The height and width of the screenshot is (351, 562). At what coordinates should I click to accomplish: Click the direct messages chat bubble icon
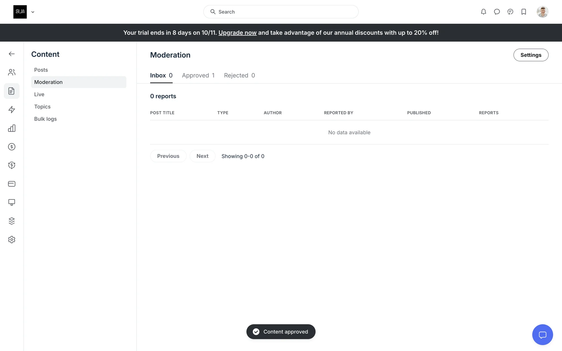tap(497, 12)
